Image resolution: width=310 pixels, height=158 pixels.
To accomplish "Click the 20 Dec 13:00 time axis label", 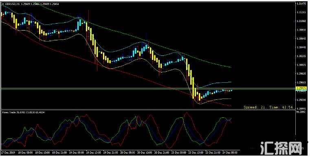I will [x=145, y=153].
